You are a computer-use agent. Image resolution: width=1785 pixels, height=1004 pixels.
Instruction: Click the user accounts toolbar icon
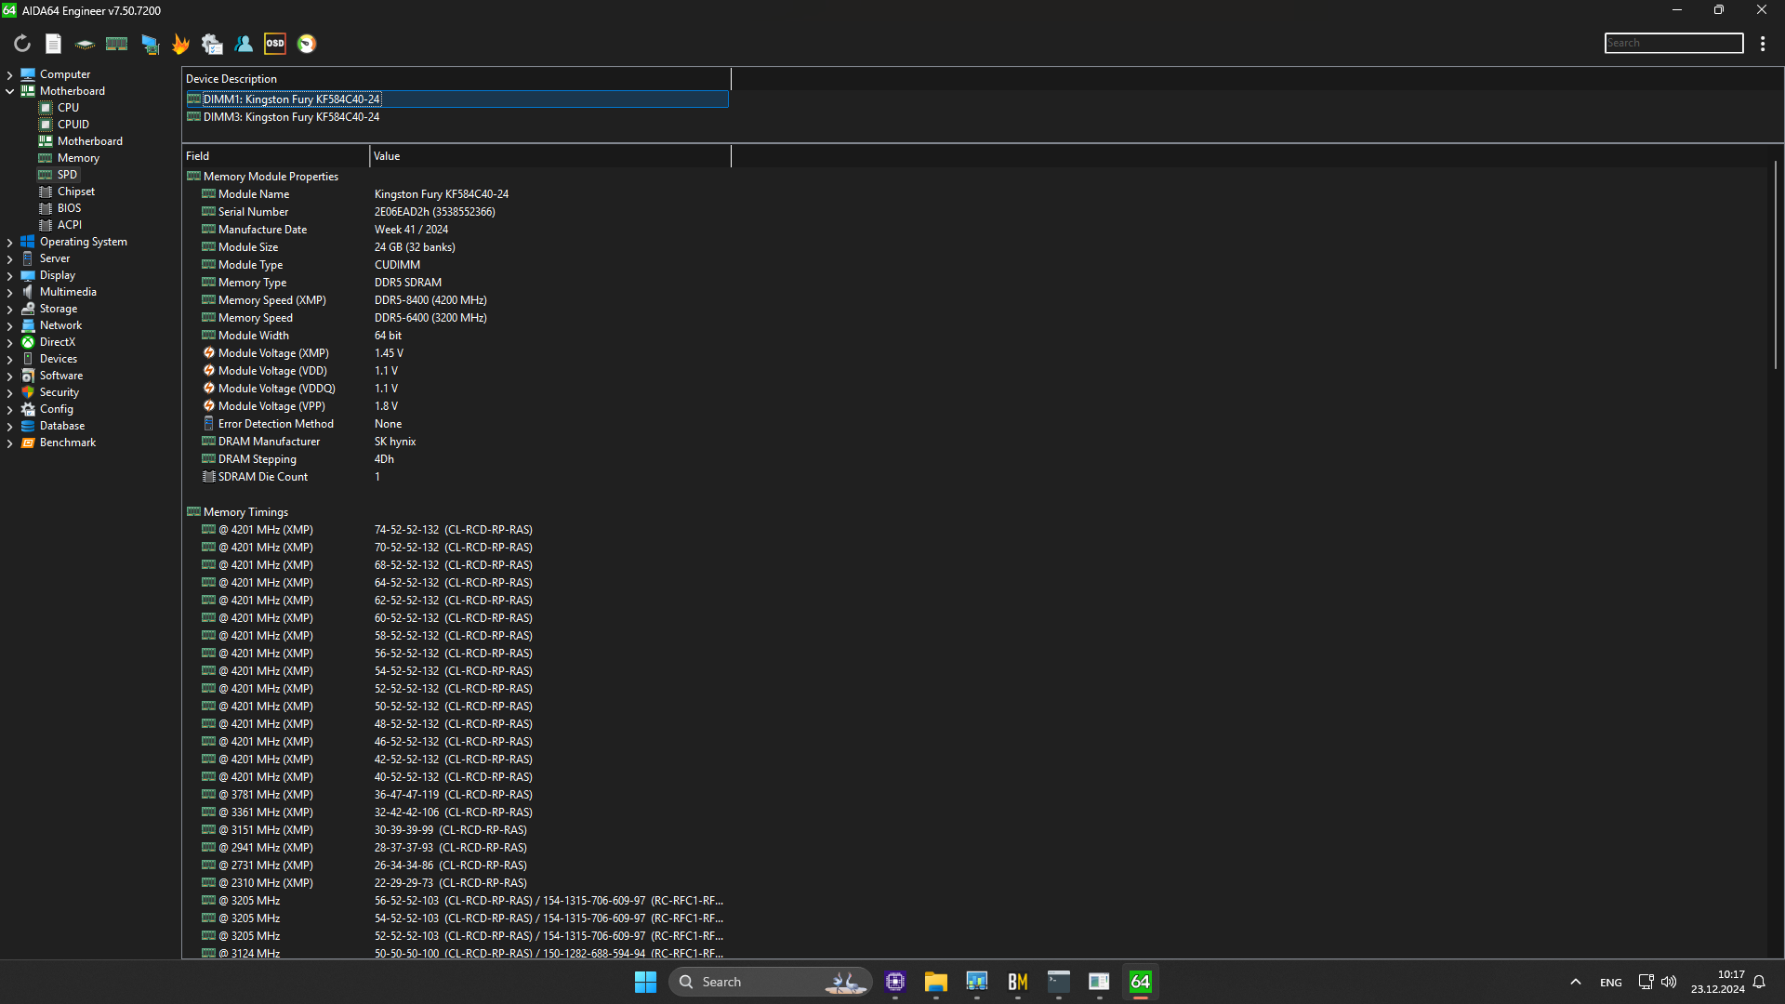click(244, 44)
